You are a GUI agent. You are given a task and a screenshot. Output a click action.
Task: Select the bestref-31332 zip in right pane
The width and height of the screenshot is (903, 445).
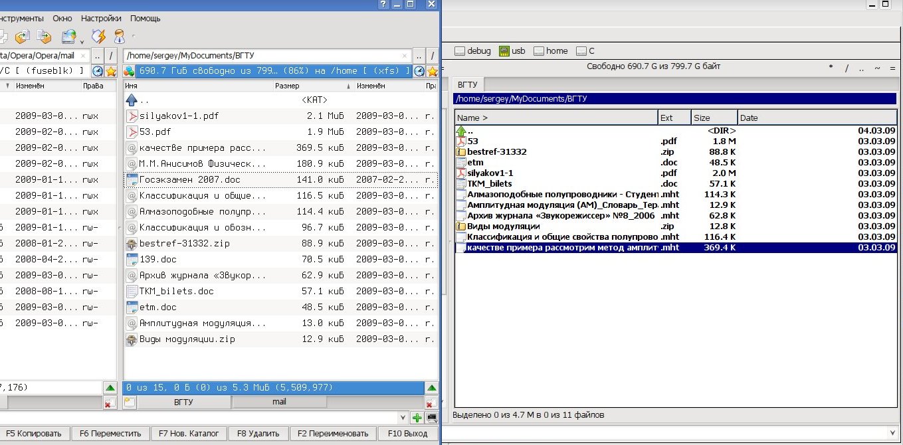tap(497, 152)
